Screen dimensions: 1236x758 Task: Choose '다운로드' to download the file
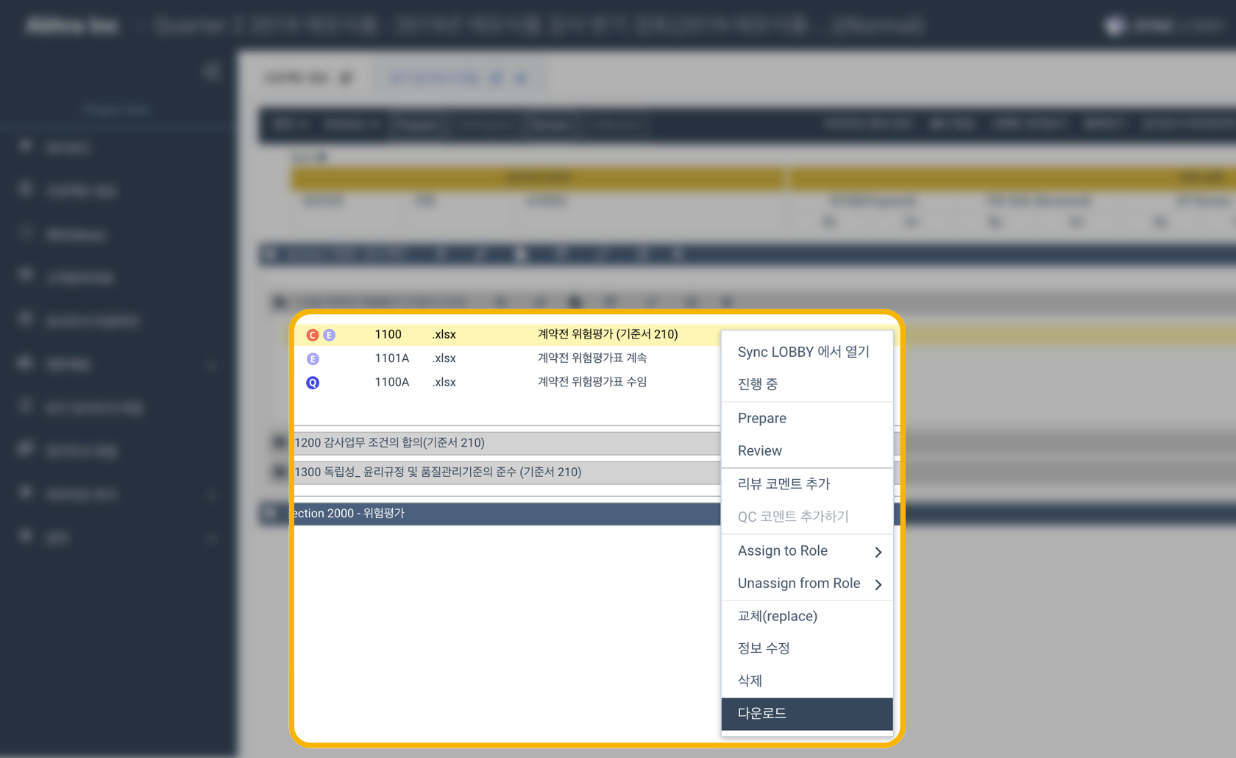point(761,713)
